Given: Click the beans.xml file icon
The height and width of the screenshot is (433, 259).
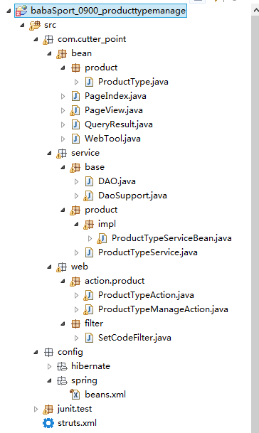Looking at the screenshot, I should pyautogui.click(x=75, y=395).
